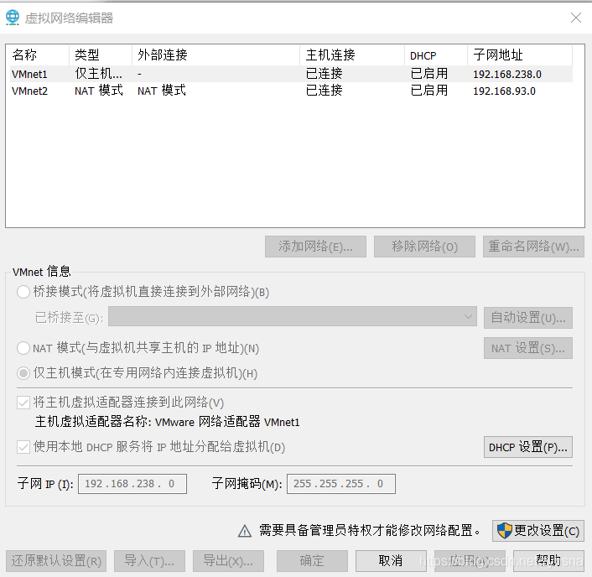Select the 仅主机模式 radio button
Screen dimensions: 592x577
(x=23, y=373)
